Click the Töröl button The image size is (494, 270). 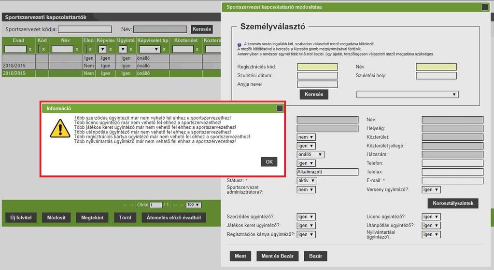pos(125,217)
